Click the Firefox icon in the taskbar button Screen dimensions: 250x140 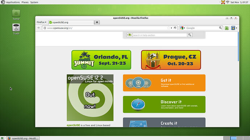click(9, 138)
